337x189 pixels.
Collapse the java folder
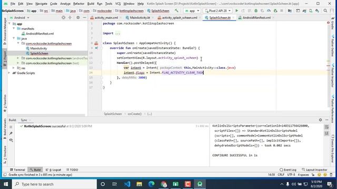pos(14,38)
